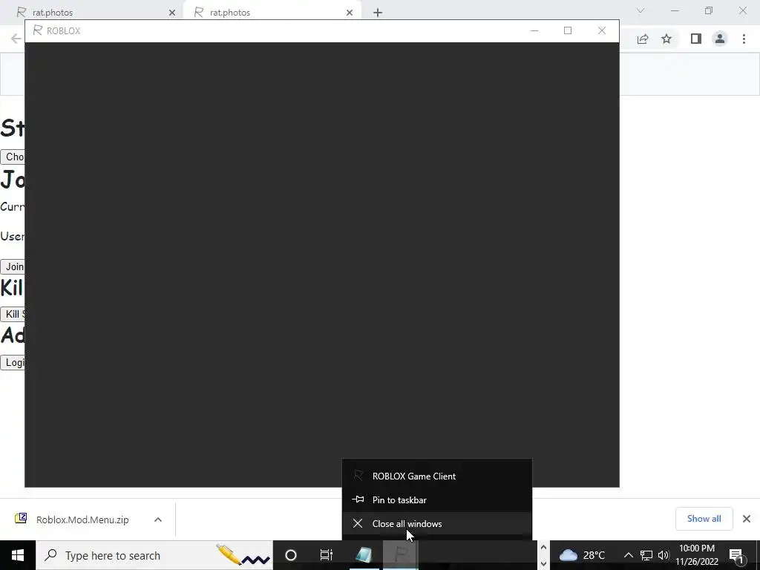This screenshot has height=570, width=760.
Task: Click the ROBLOX taskbar icon
Action: coord(401,555)
